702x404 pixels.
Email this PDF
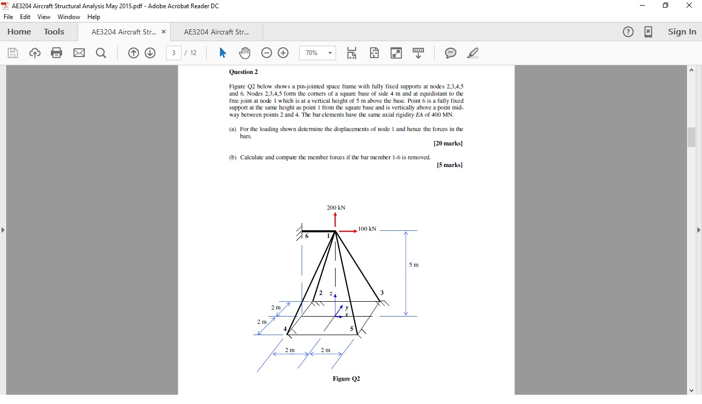coord(79,53)
